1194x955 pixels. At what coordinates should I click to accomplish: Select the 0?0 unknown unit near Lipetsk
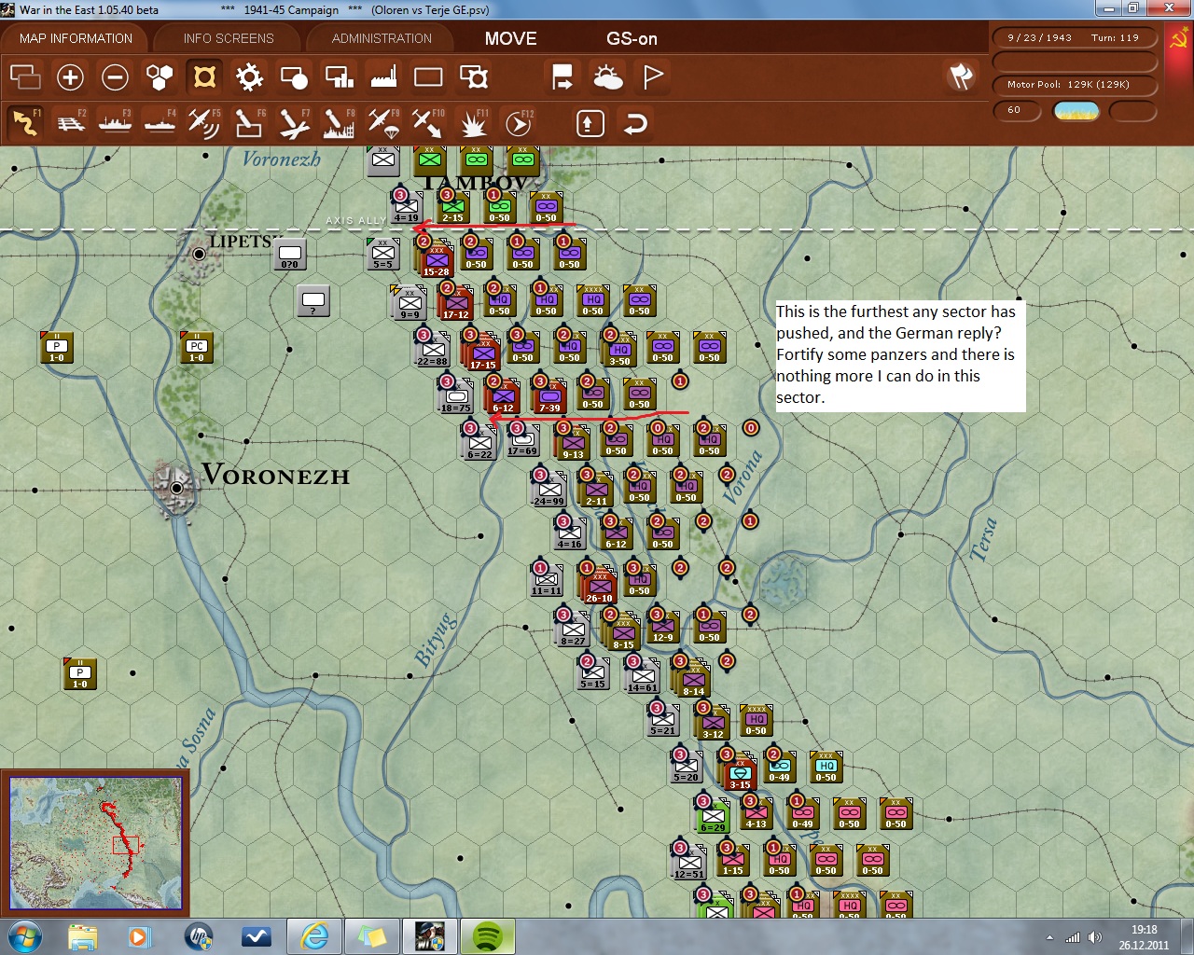point(290,254)
